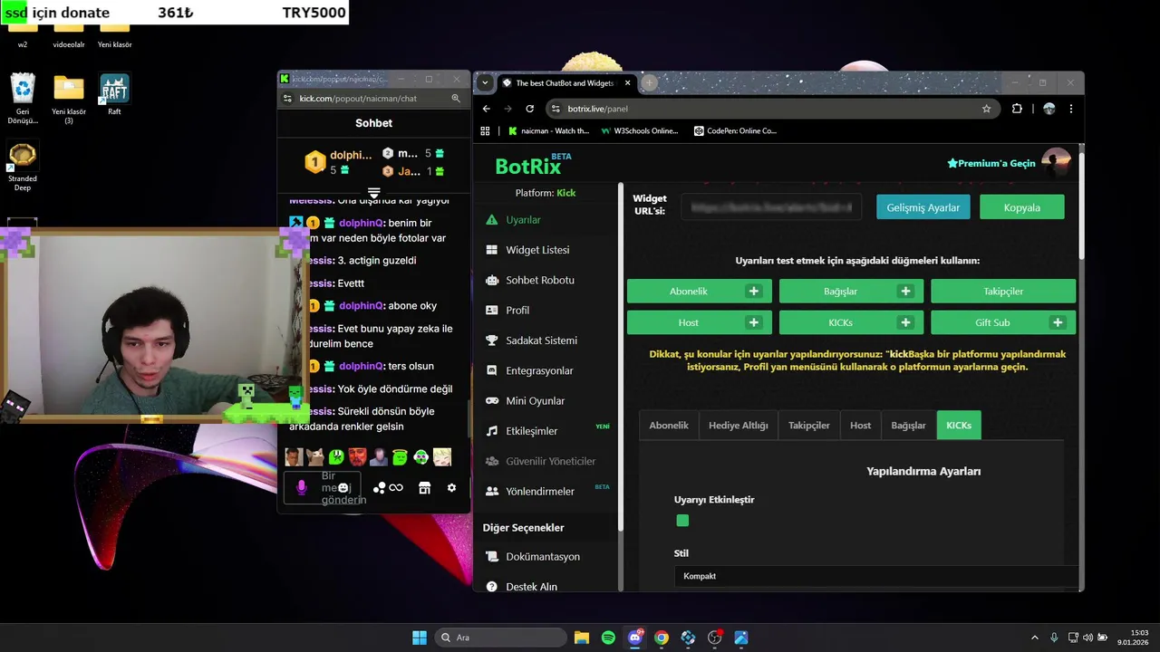Click the Widget URL field
Viewport: 1160px width, 652px height.
773,207
